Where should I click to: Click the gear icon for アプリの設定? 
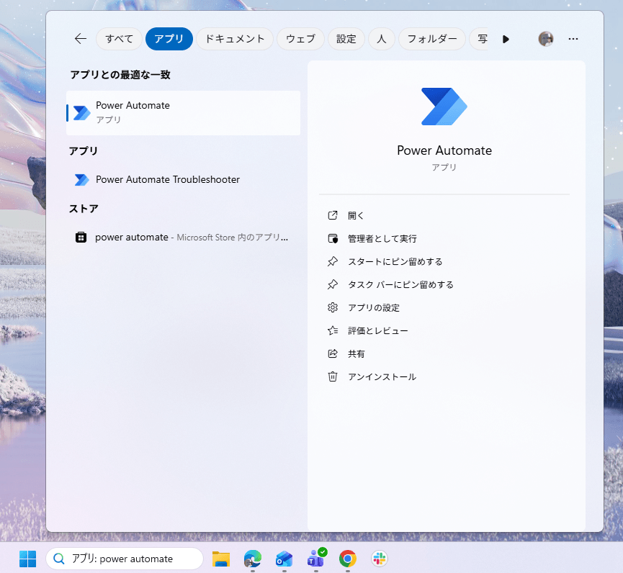pos(333,307)
